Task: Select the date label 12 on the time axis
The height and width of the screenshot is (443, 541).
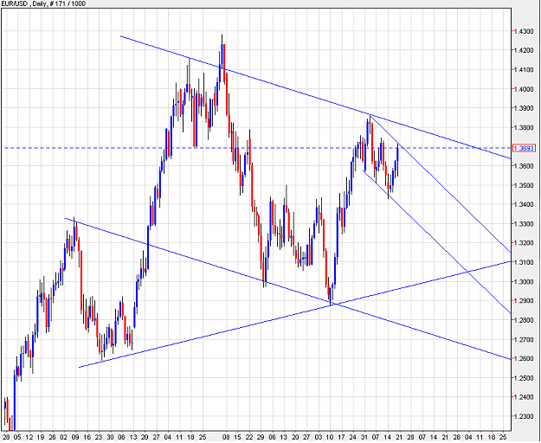Action: (29, 437)
